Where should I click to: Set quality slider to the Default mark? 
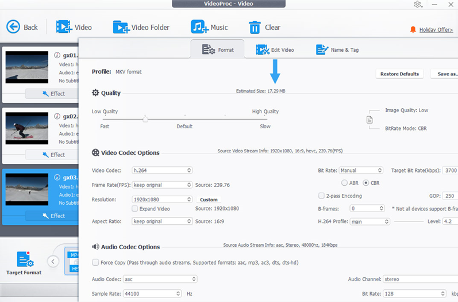pyautogui.click(x=185, y=119)
